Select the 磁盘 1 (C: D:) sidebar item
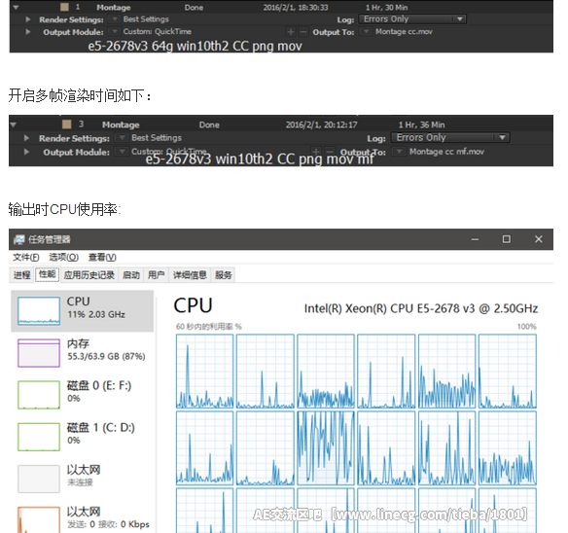568x533 pixels. pyautogui.click(x=83, y=437)
